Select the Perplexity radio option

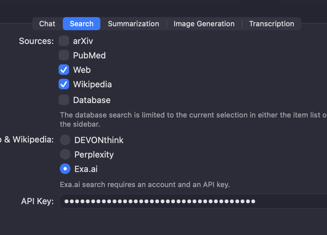point(65,154)
